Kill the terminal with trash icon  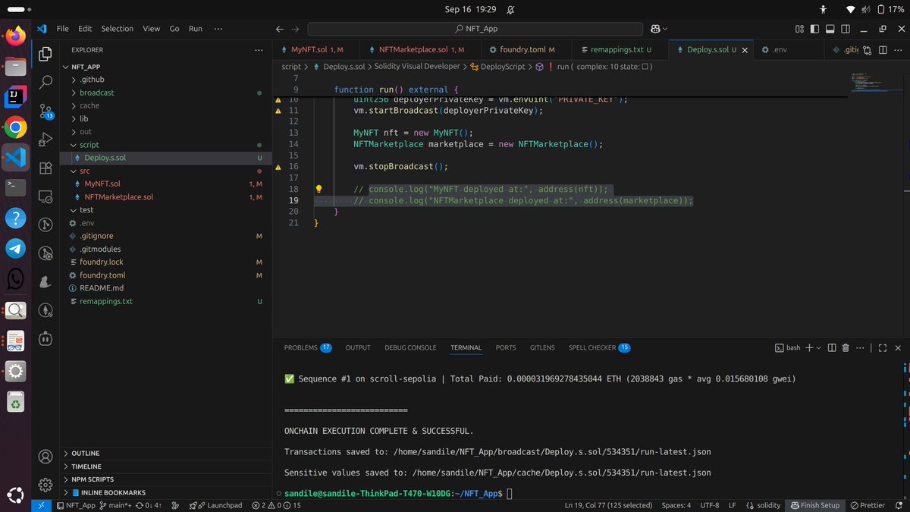(847, 347)
